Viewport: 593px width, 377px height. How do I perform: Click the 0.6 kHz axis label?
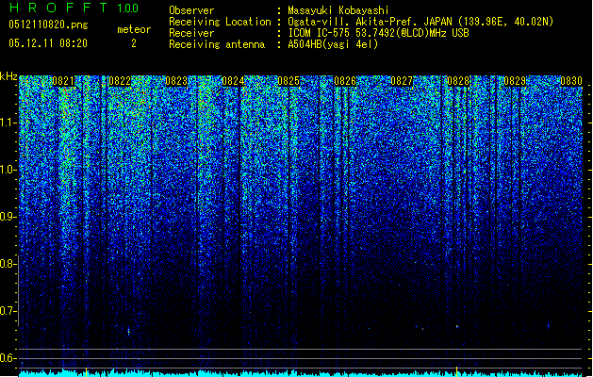8,358
